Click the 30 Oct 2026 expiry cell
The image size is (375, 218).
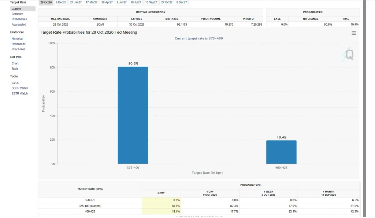[x=137, y=25]
